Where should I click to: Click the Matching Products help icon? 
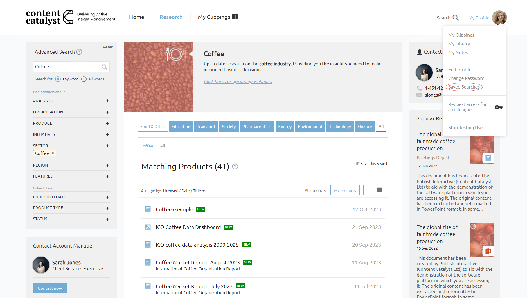235,167
